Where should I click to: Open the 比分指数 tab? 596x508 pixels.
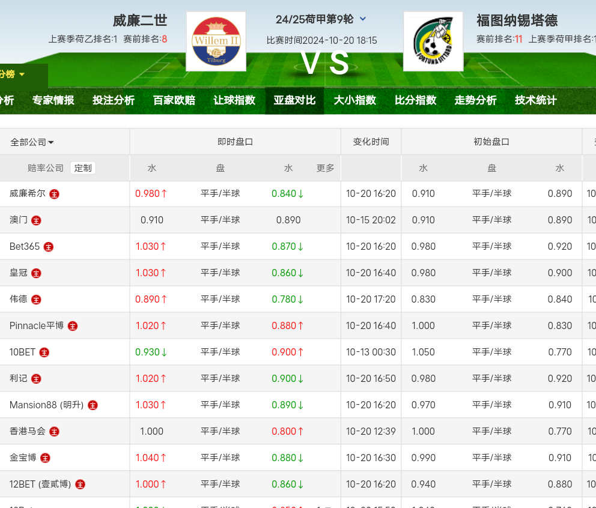click(415, 100)
